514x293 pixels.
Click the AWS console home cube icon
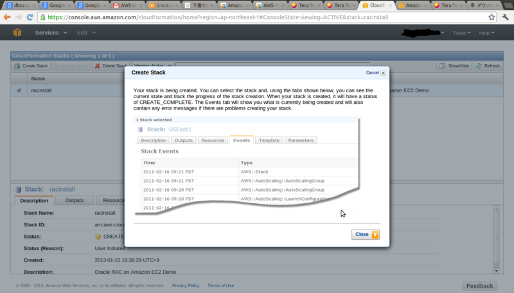17,32
